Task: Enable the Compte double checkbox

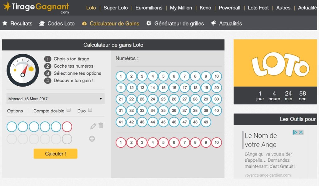Action: [69, 110]
